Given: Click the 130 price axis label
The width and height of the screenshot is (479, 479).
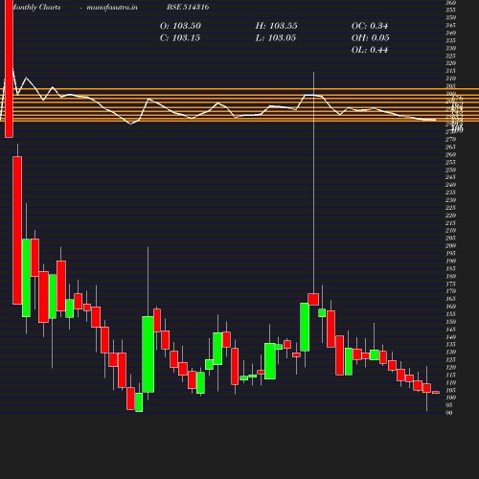Looking at the screenshot, I should pyautogui.click(x=450, y=352).
